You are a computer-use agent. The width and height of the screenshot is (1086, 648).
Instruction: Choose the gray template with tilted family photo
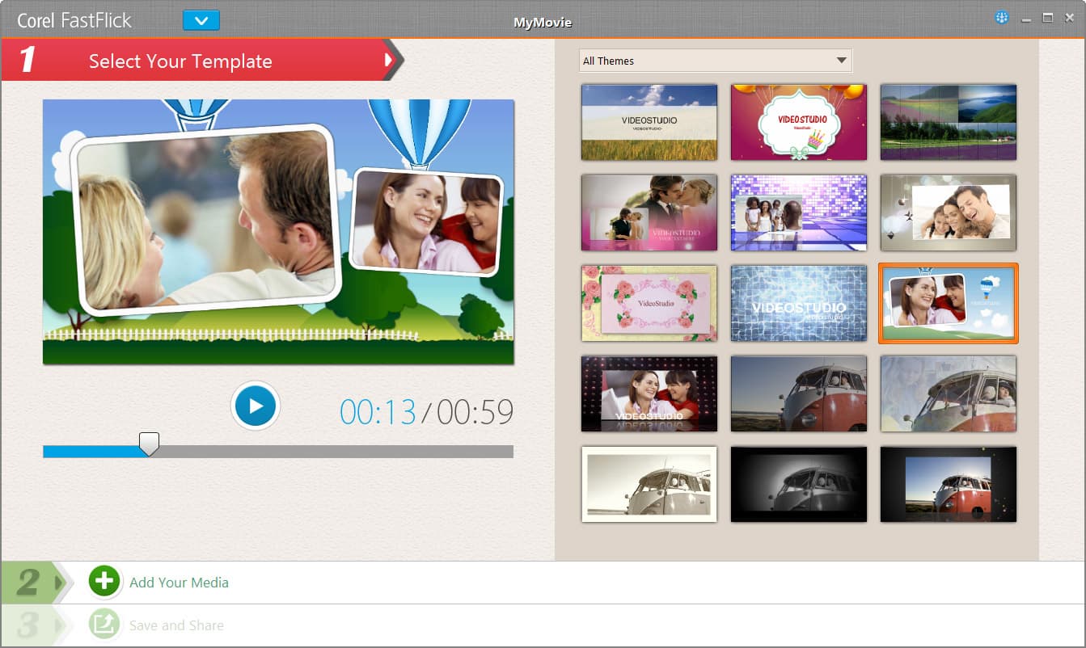(x=949, y=212)
